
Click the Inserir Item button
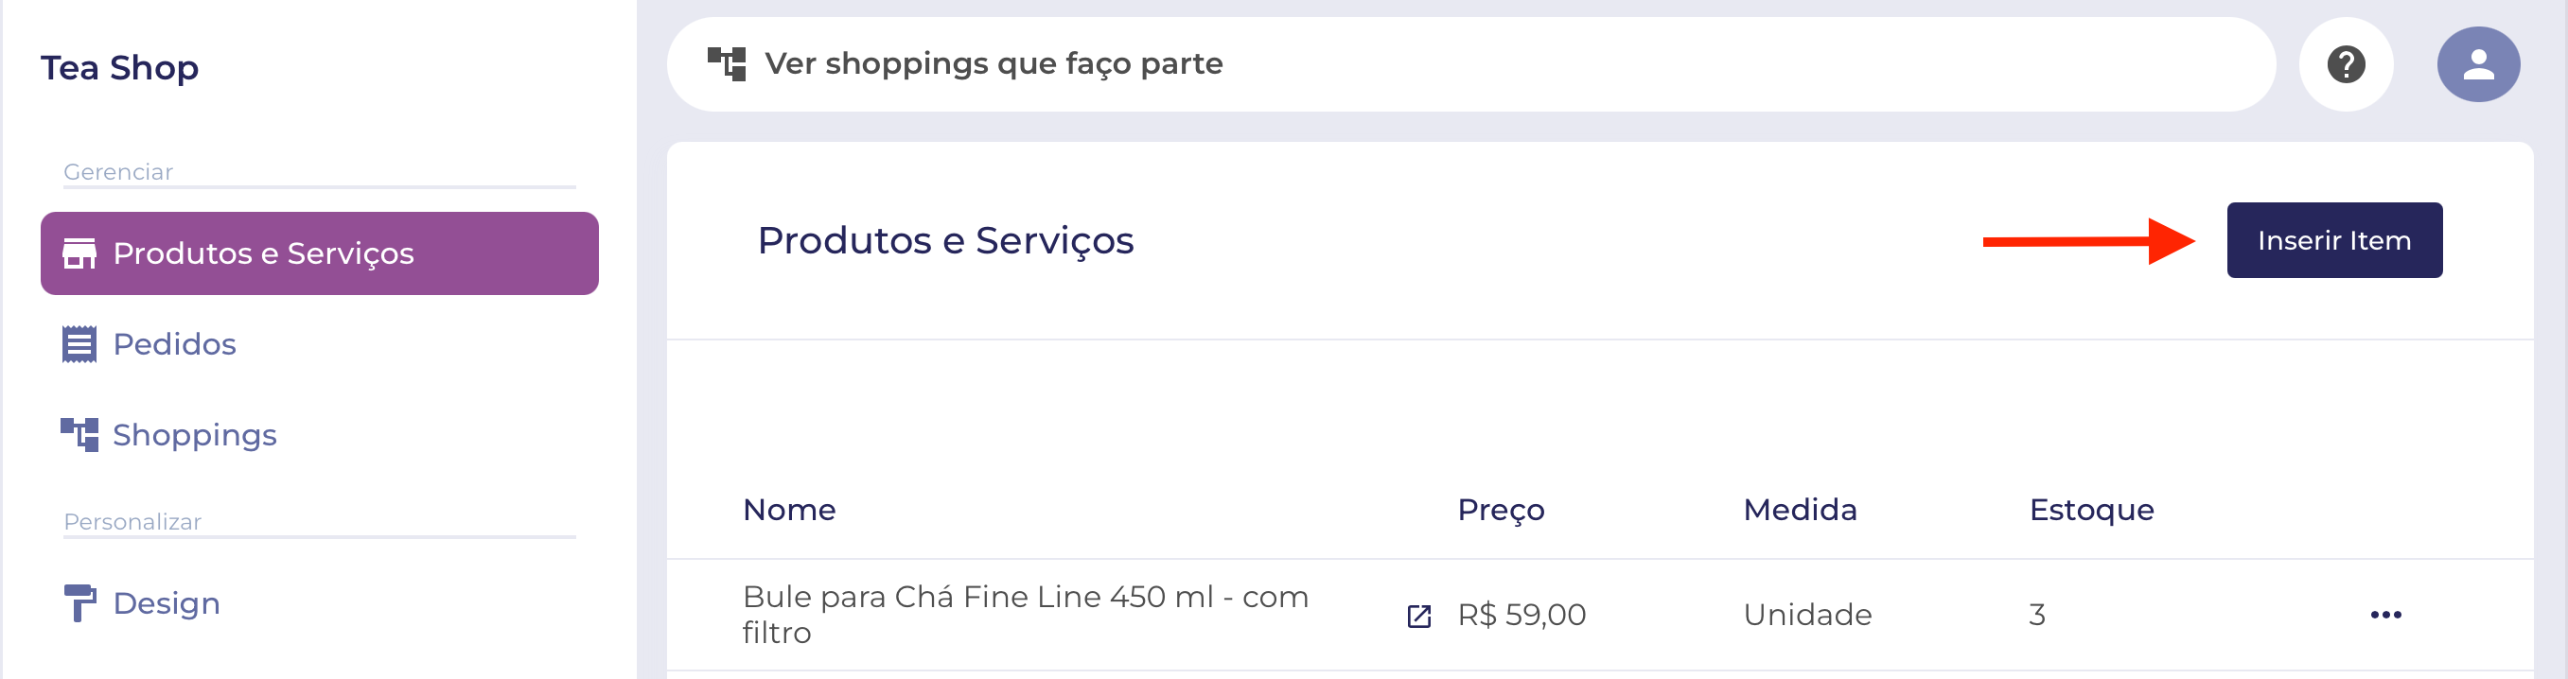click(x=2334, y=240)
